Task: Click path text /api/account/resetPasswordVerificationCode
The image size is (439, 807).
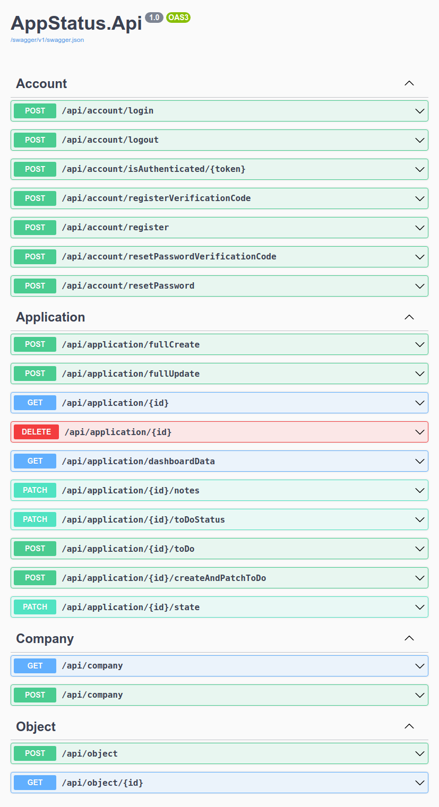Action: coord(169,257)
